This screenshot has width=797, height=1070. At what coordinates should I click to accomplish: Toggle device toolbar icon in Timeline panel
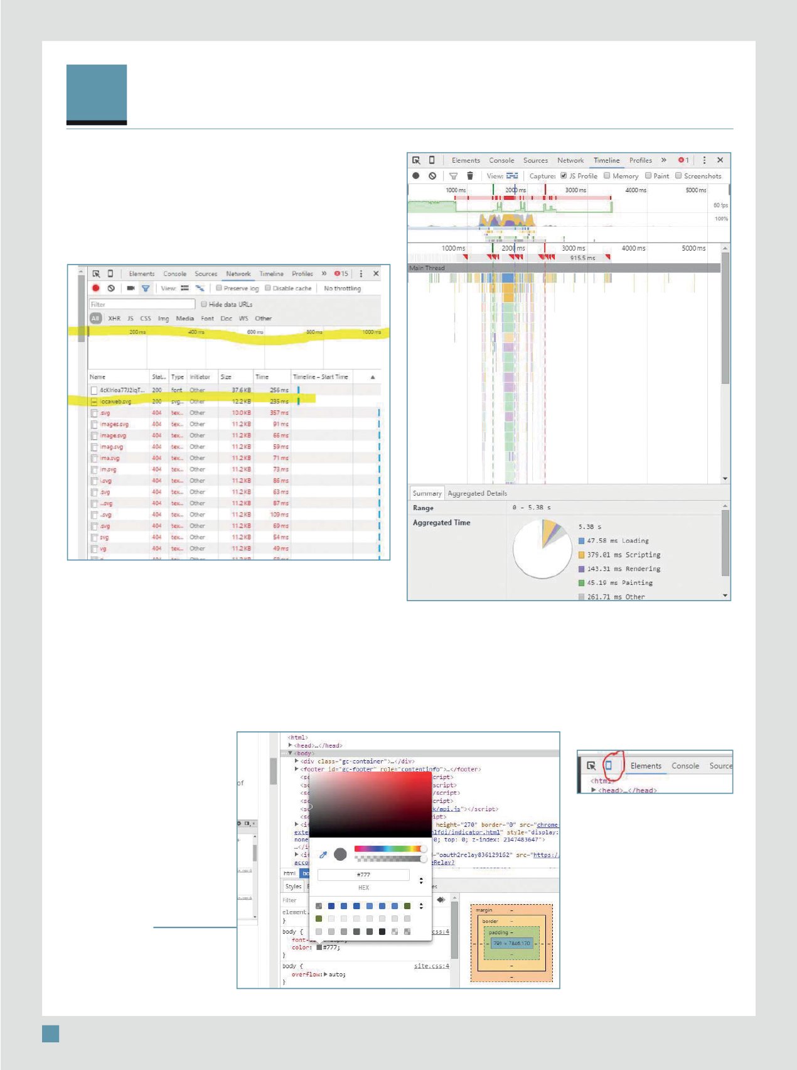tap(432, 160)
